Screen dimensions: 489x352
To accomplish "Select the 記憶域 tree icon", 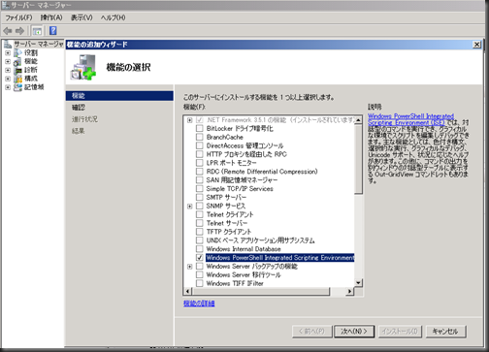I will (17, 87).
